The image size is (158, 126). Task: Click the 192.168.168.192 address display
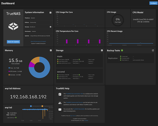point(28,97)
